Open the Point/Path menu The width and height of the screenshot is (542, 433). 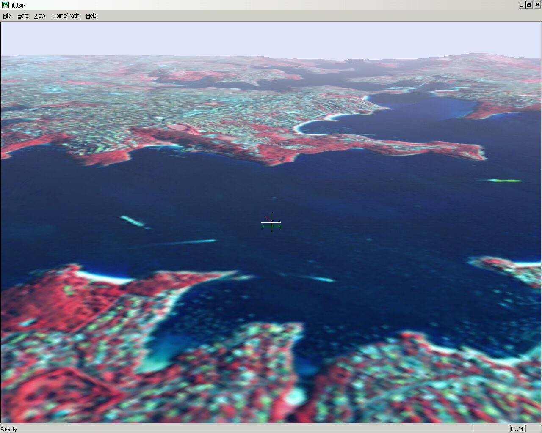click(x=66, y=16)
